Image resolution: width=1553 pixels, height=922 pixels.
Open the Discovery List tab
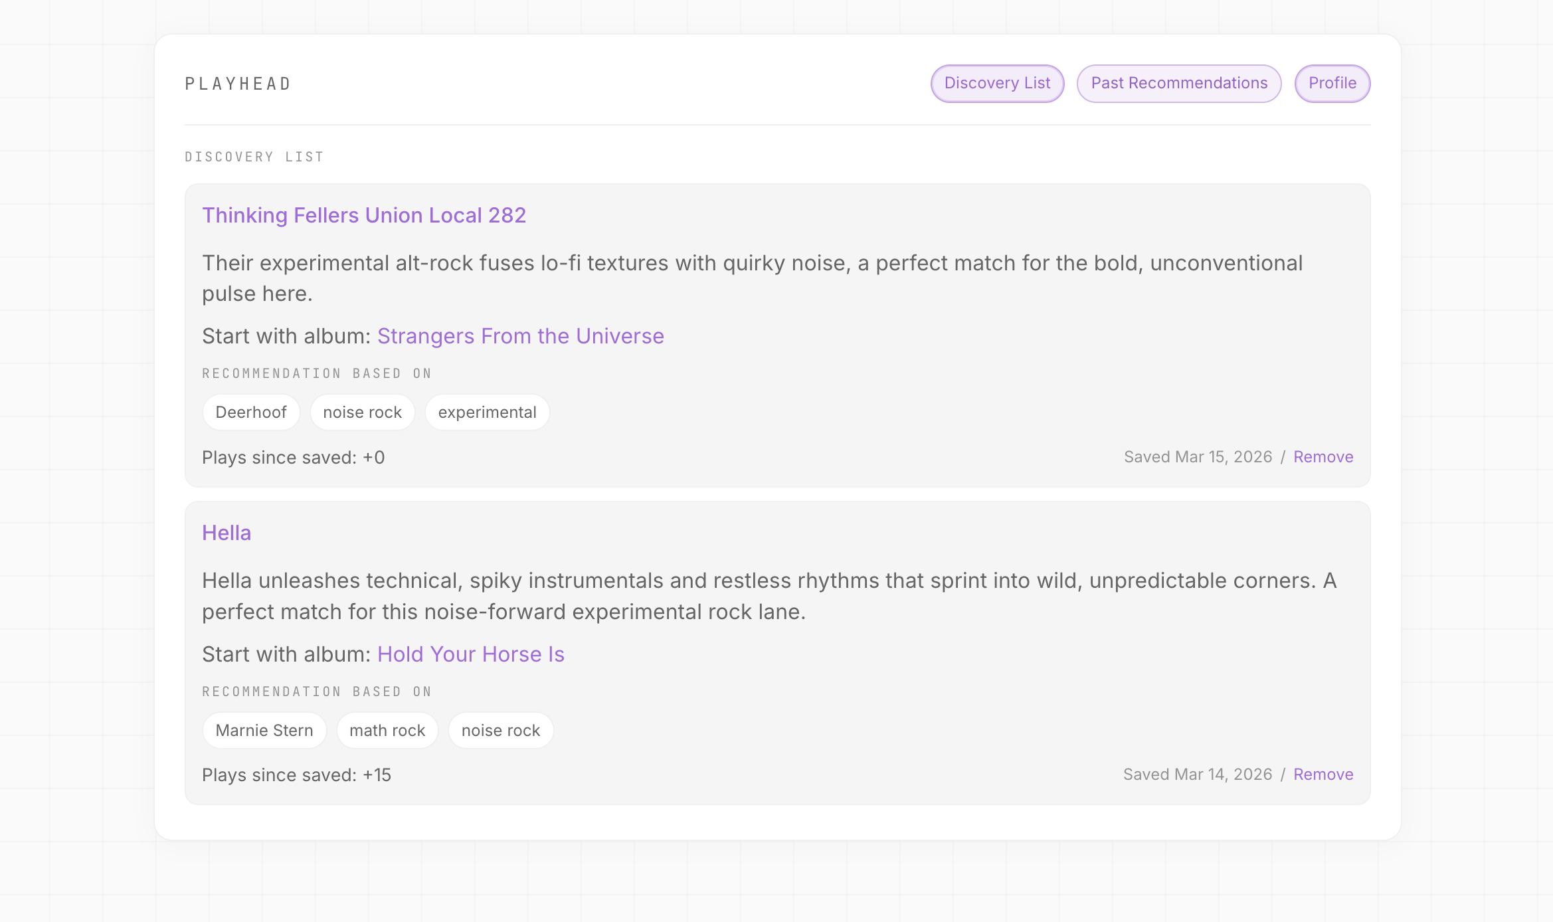pyautogui.click(x=996, y=83)
